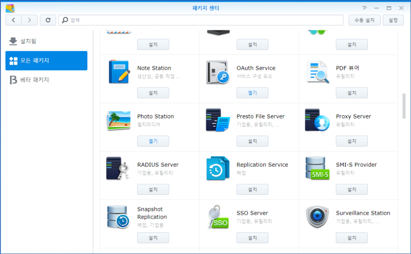Install Proxy Server

click(352, 141)
